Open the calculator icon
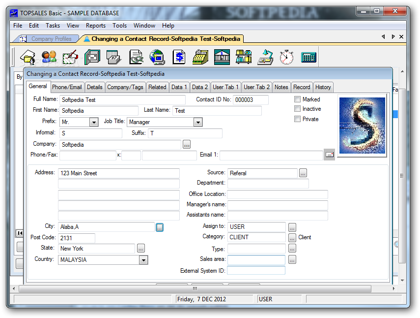This screenshot has width=420, height=318. coord(308,57)
